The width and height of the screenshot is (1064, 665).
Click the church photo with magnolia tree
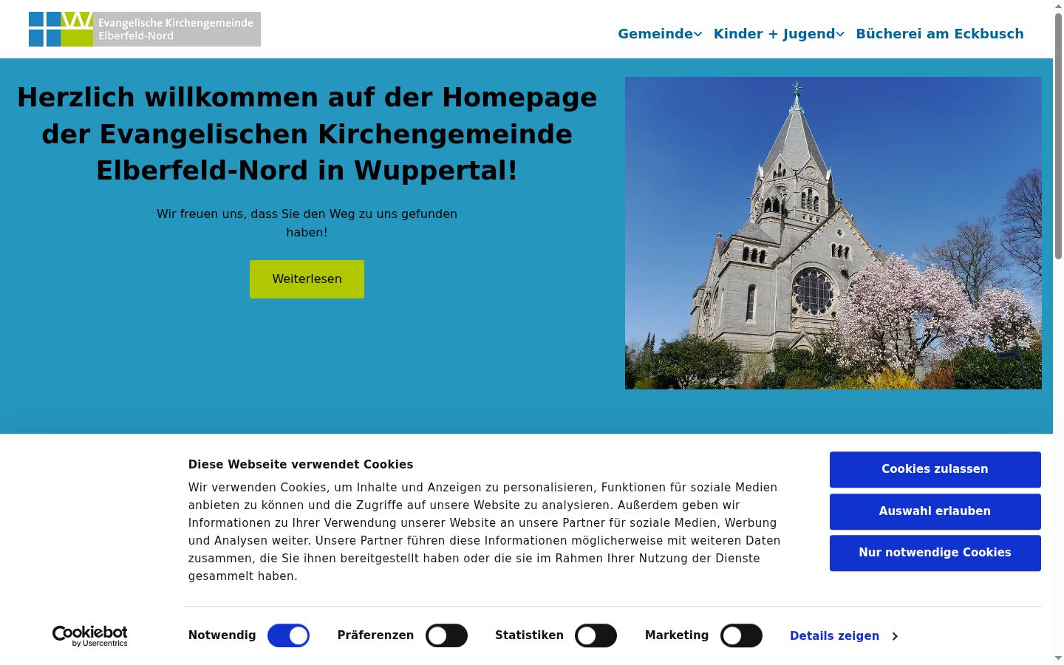(x=833, y=233)
